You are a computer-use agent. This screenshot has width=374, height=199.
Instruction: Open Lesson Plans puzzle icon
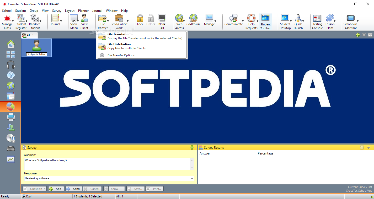click(330, 18)
